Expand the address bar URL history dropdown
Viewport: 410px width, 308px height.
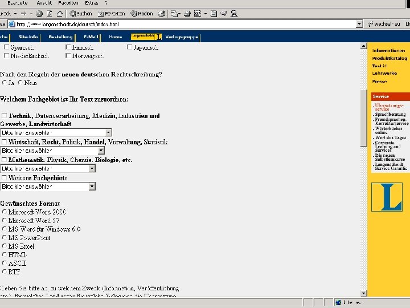pos(359,24)
